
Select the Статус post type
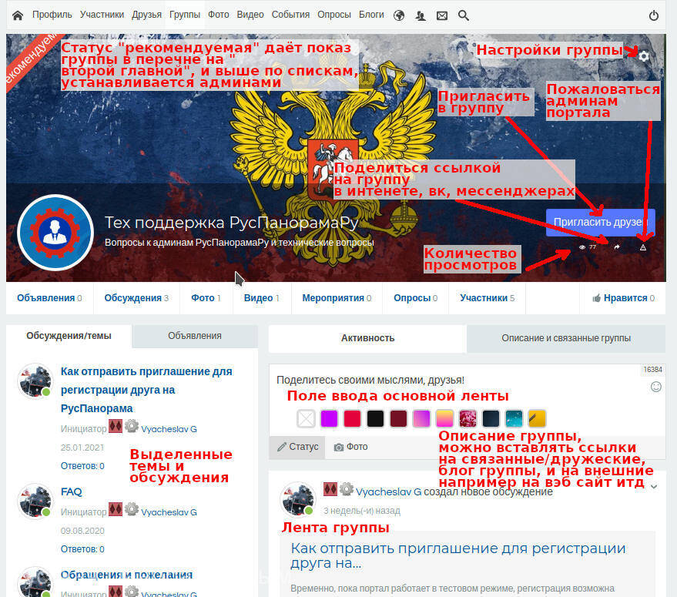pyautogui.click(x=298, y=447)
